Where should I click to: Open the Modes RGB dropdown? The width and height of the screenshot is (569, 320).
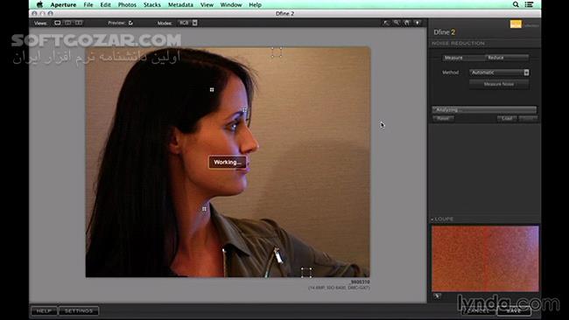click(x=187, y=23)
